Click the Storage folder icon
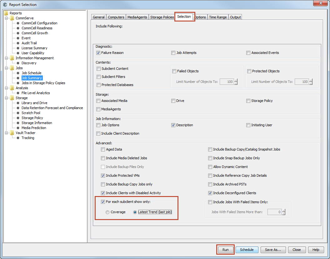 pos(12,98)
